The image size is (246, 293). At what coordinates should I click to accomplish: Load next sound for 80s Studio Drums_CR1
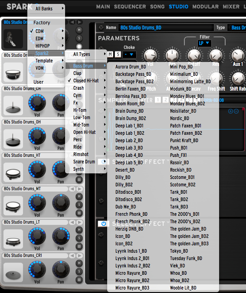(x=79, y=256)
